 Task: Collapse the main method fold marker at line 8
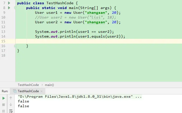(15, 8)
